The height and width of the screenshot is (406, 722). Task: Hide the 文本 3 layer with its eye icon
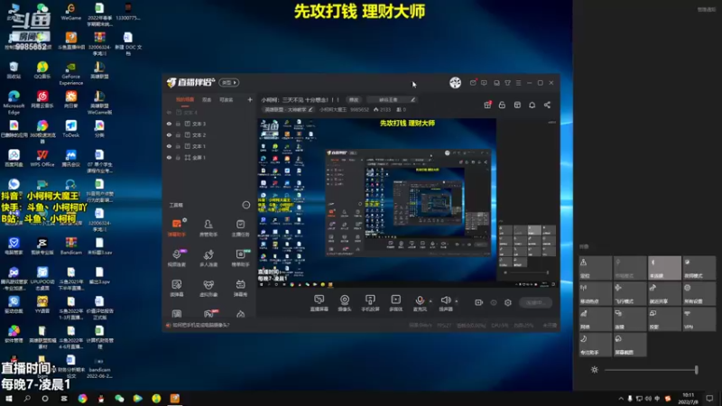[169, 124]
